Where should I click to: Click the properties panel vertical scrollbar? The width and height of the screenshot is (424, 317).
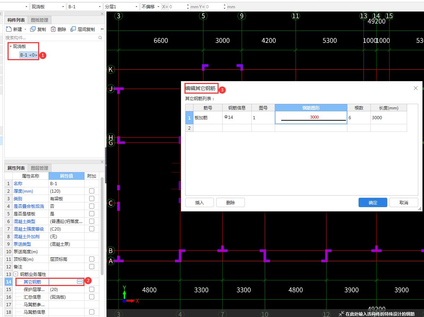[x=102, y=226]
